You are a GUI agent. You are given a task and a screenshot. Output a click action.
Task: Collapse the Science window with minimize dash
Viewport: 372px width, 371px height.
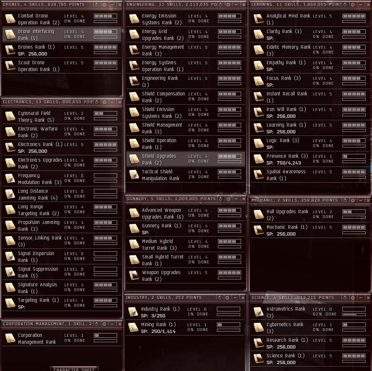click(361, 297)
